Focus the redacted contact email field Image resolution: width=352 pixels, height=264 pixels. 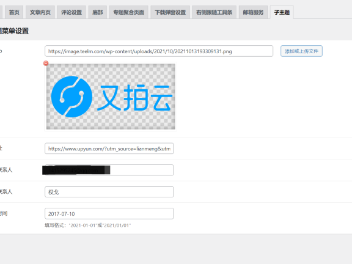tap(109, 170)
